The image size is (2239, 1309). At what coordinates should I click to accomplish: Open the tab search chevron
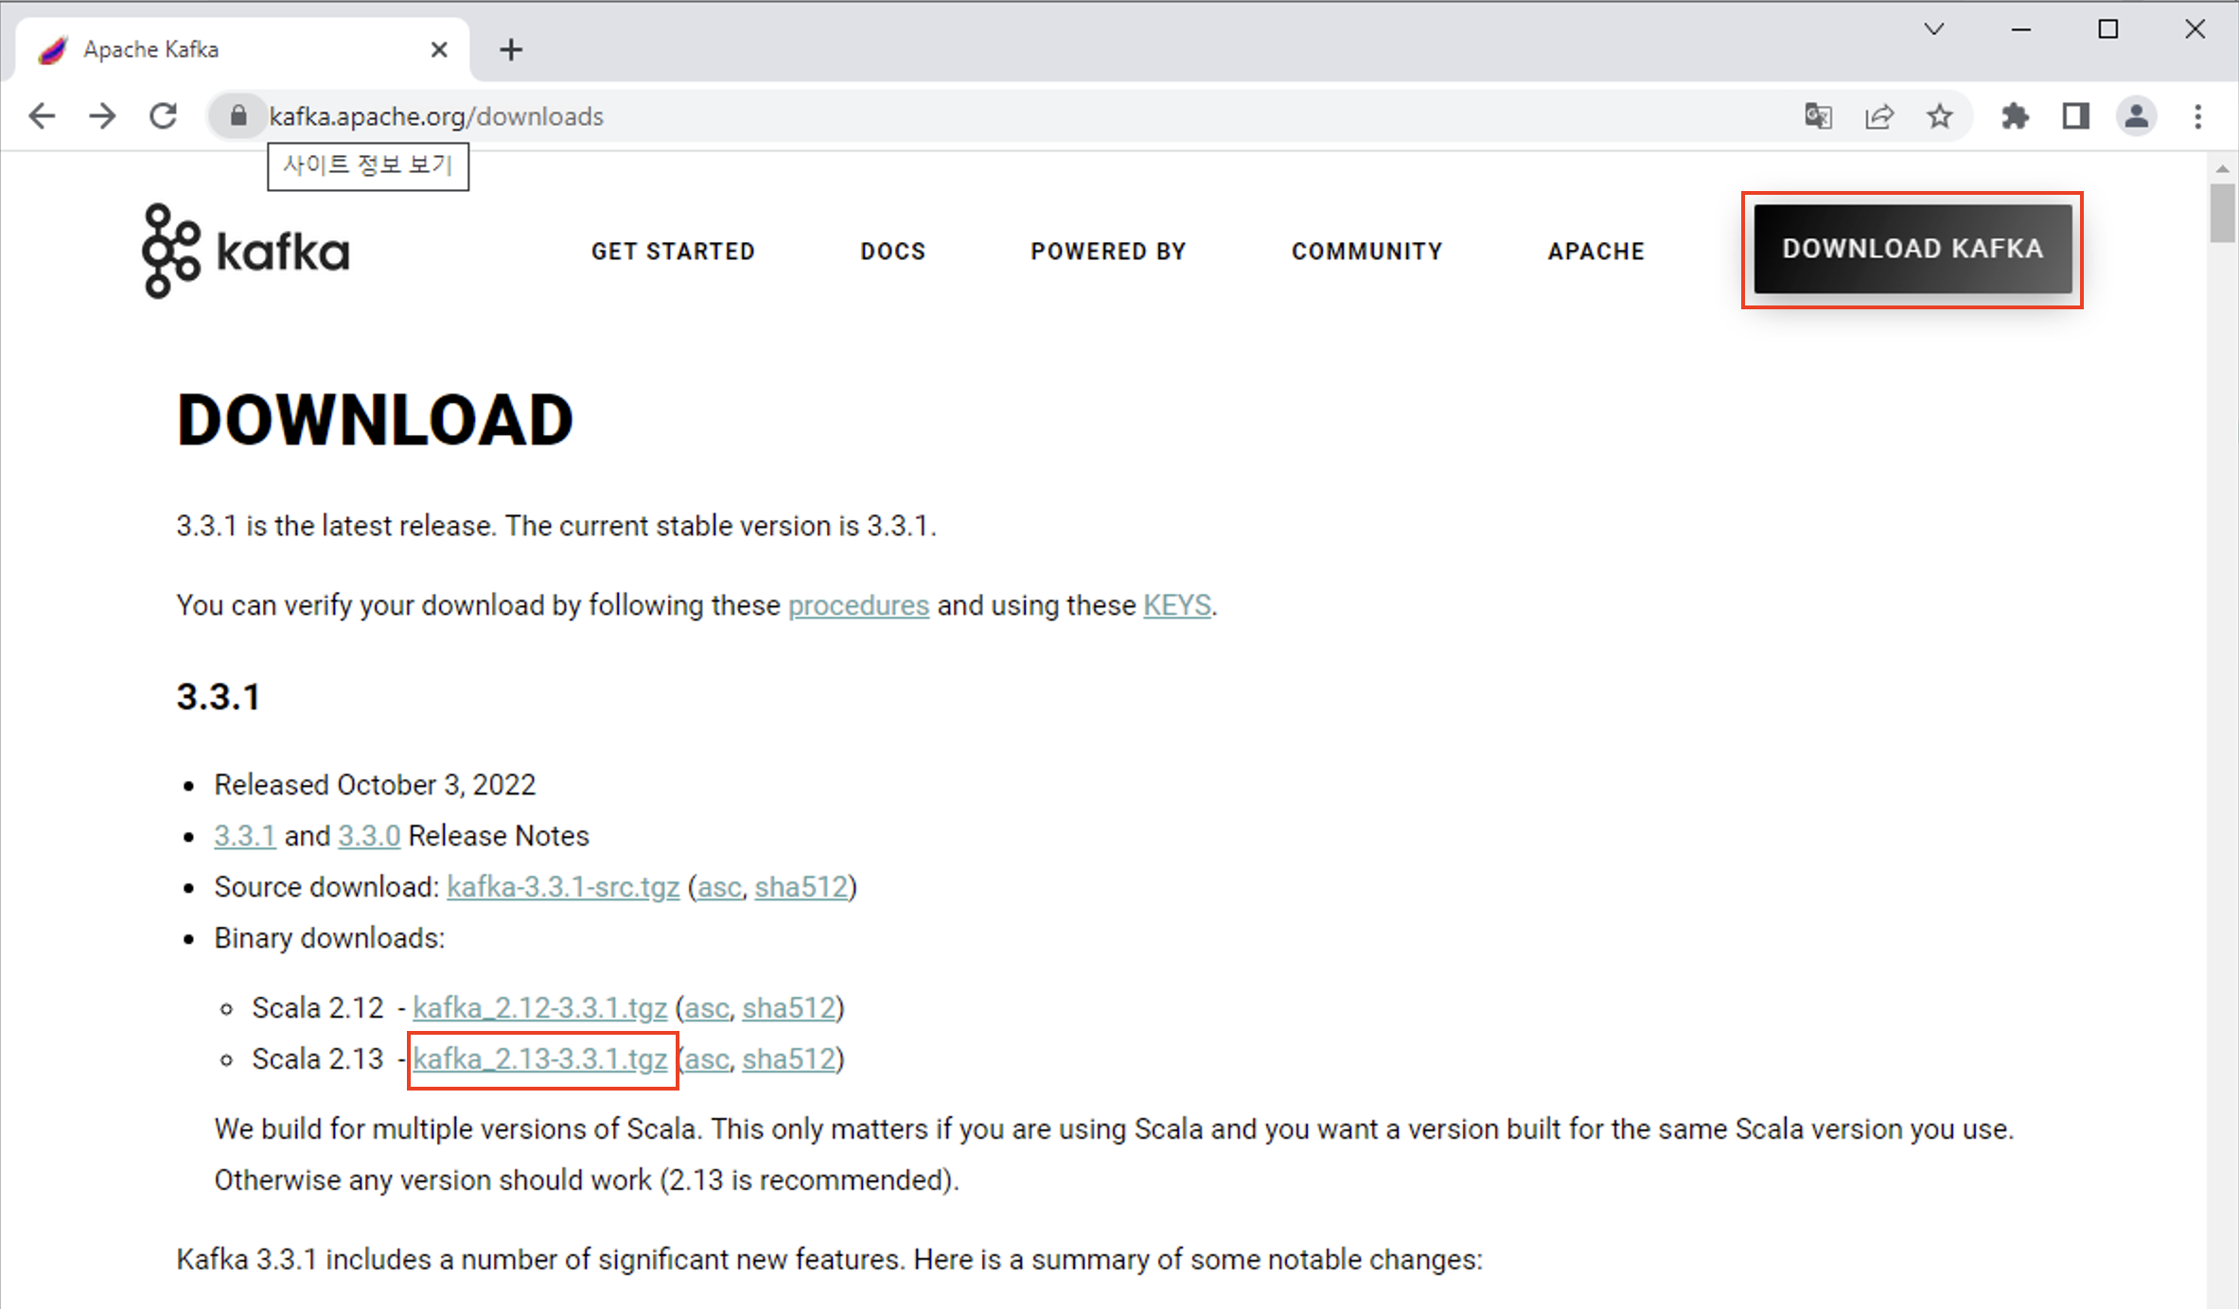click(1934, 29)
